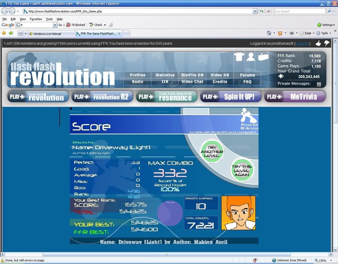The image size is (338, 264).
Task: Click the Play Spin It UP! button
Action: [231, 97]
